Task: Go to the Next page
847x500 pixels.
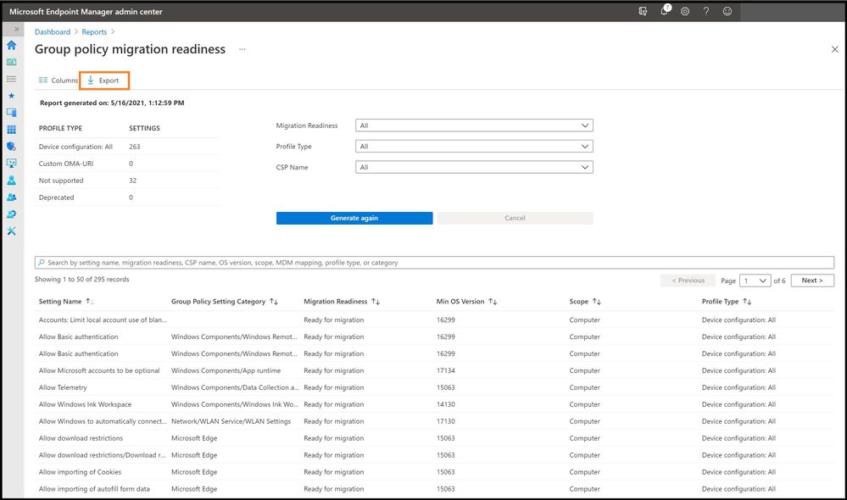Action: click(x=812, y=281)
